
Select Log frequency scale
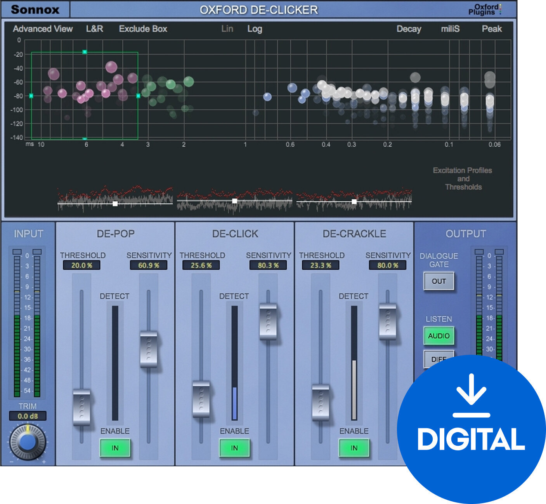tap(255, 29)
